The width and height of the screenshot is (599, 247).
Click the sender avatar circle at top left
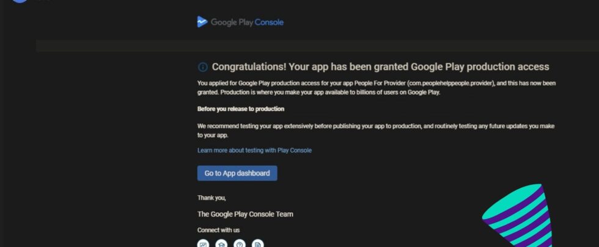pyautogui.click(x=20, y=2)
